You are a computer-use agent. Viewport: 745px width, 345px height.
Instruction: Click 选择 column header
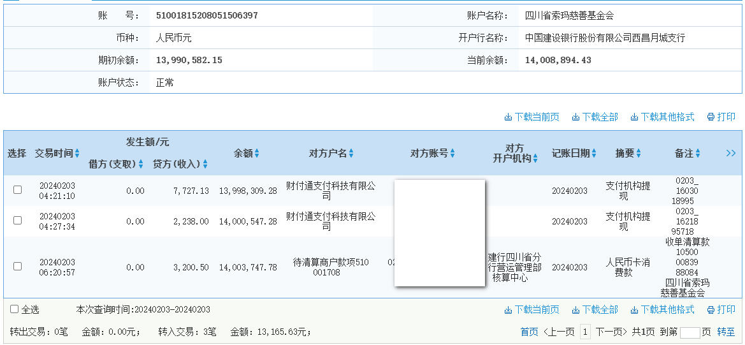click(x=17, y=154)
